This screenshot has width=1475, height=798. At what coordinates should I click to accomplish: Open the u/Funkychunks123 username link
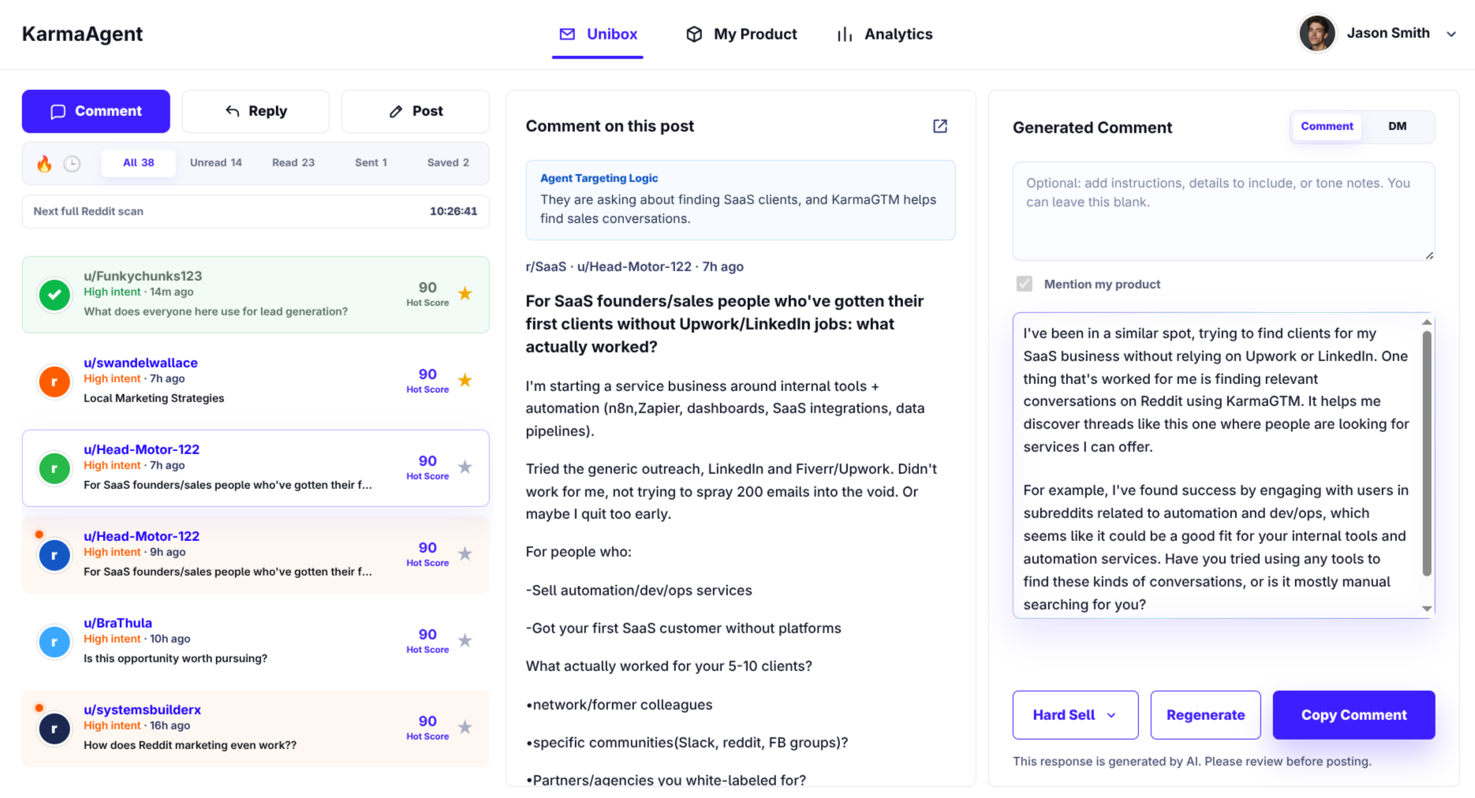pyautogui.click(x=143, y=276)
